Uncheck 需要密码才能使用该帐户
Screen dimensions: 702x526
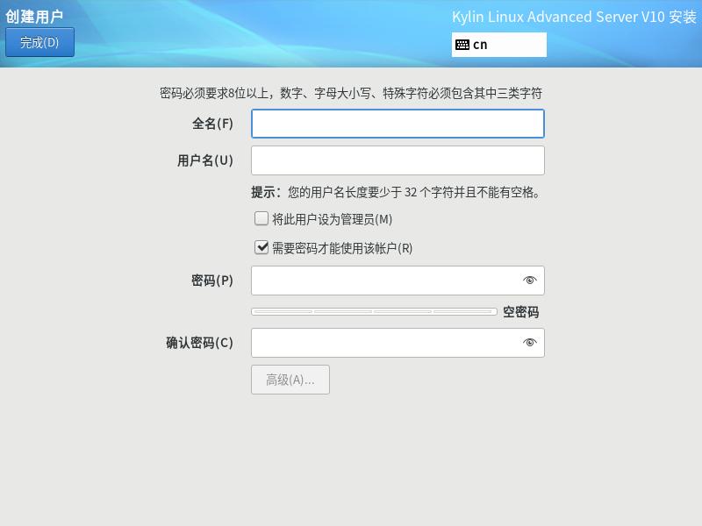point(261,247)
